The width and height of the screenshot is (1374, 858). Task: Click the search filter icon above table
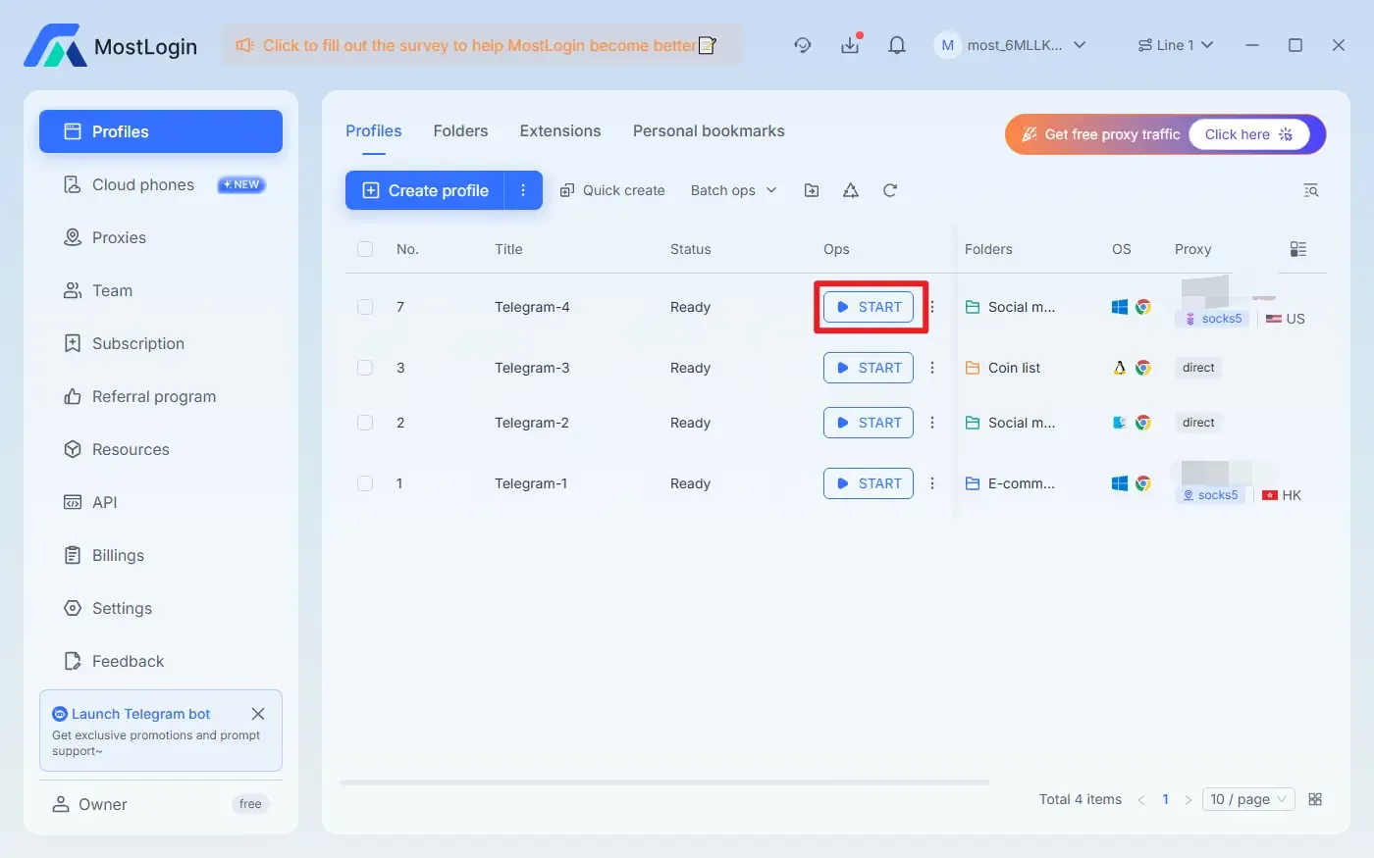[1310, 190]
